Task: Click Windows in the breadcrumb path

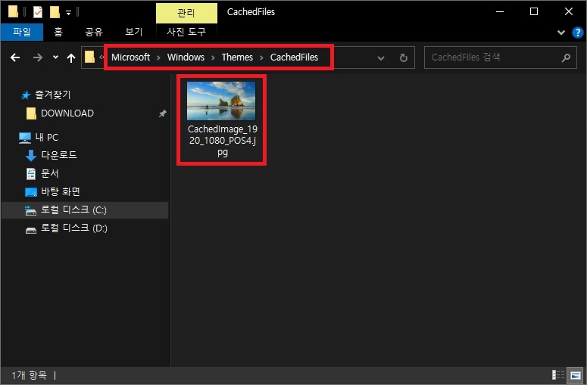Action: [x=186, y=57]
